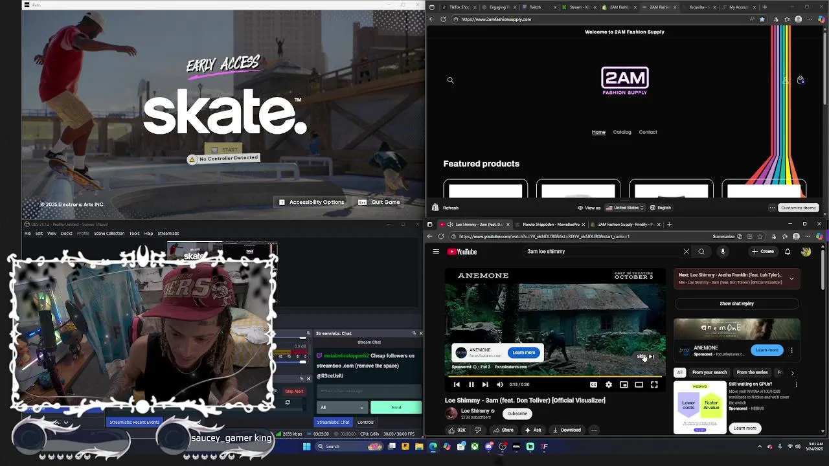The image size is (829, 466).
Task: Like the Loe Shimmy video
Action: pyautogui.click(x=457, y=430)
